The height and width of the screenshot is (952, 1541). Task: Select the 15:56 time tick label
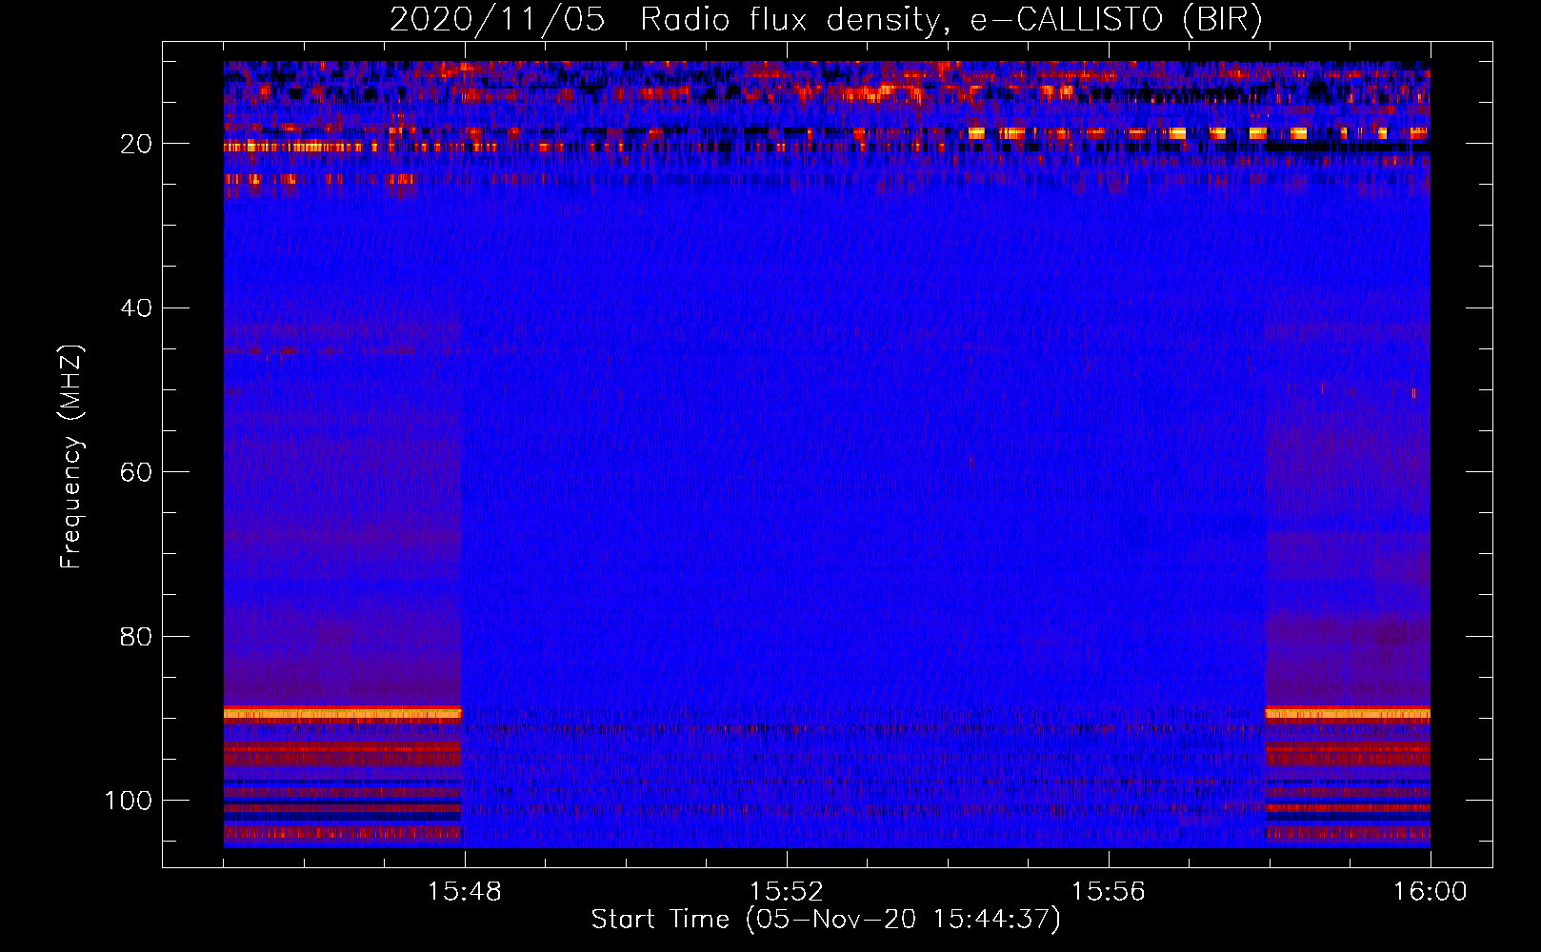pos(1108,892)
